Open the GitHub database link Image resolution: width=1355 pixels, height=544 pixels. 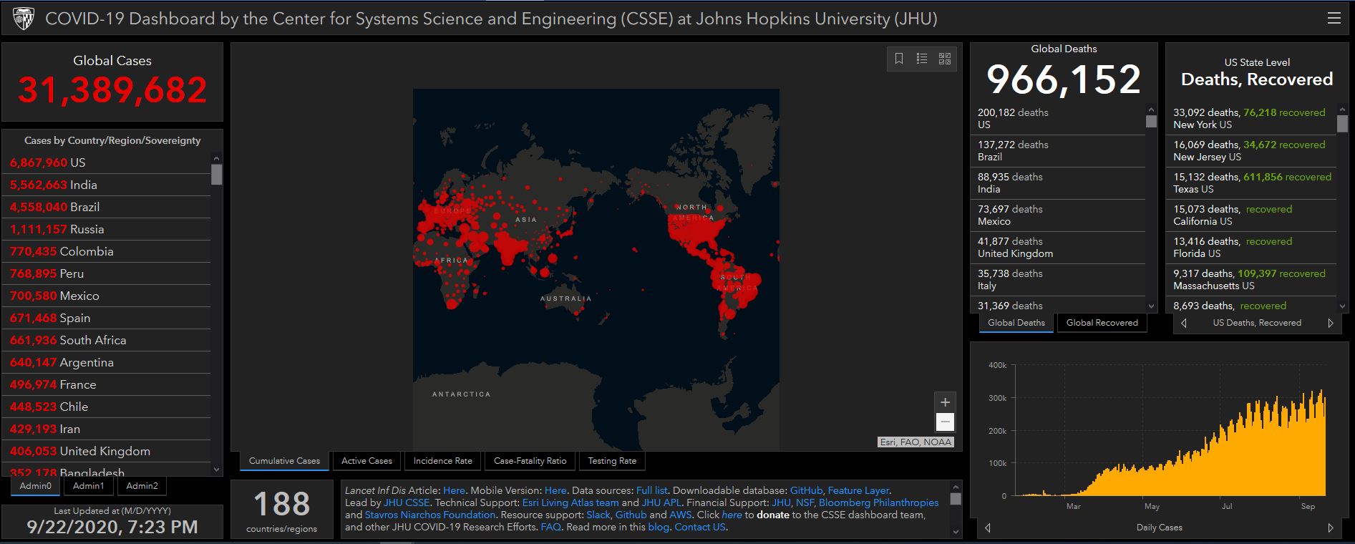[x=806, y=490]
